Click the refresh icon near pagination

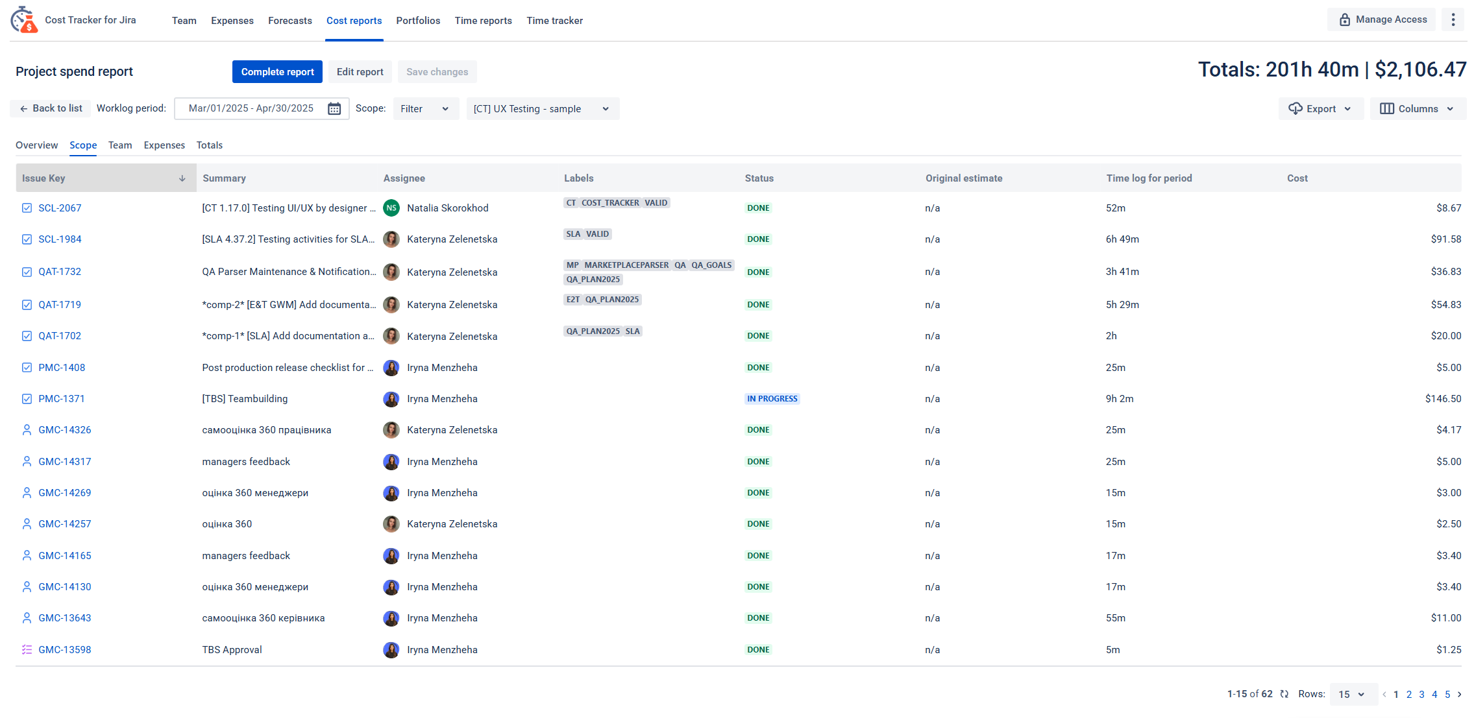tap(1284, 694)
